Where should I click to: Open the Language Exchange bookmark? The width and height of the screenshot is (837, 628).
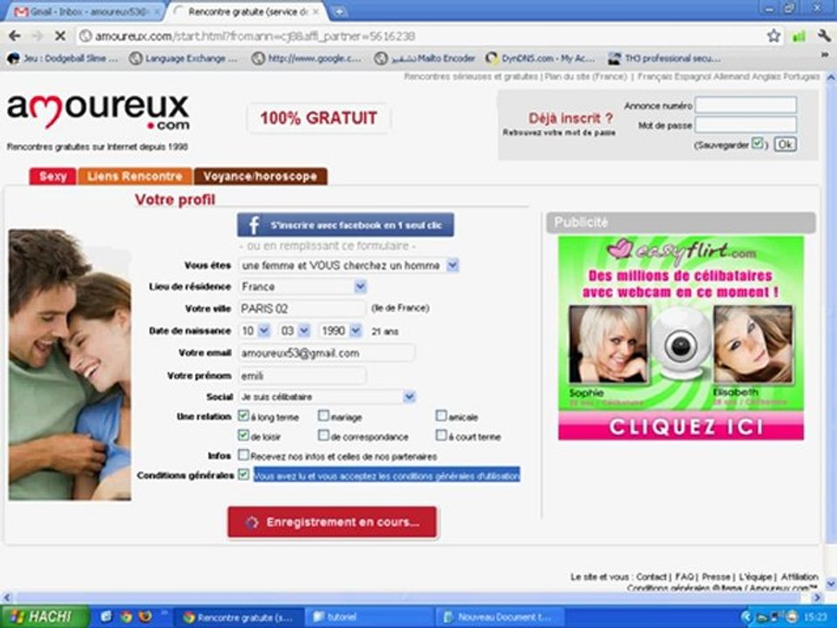coord(184,58)
